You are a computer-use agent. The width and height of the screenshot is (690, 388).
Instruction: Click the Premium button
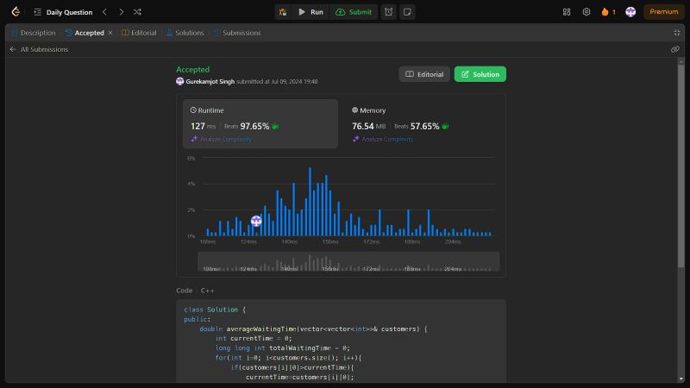pyautogui.click(x=663, y=12)
